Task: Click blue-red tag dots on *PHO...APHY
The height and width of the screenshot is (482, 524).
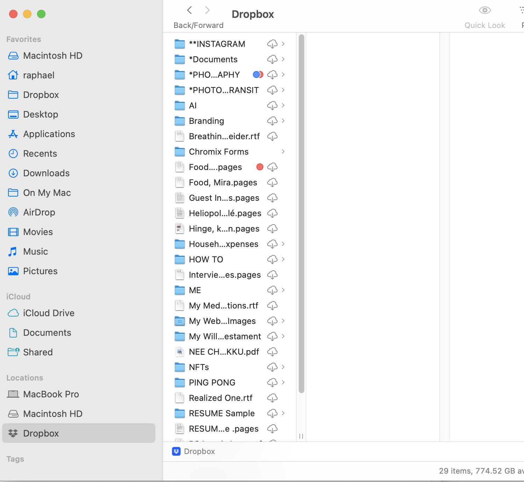Action: 258,75
